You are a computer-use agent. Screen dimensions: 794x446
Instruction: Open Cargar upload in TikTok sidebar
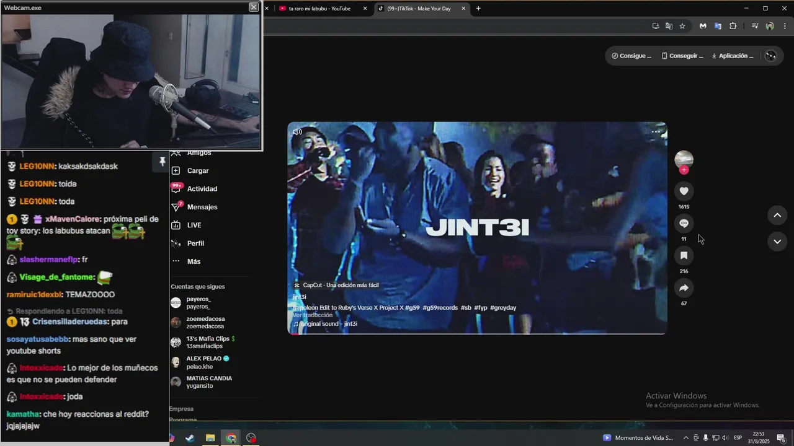190,170
